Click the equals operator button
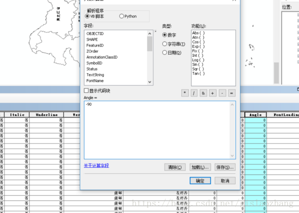 point(232,93)
